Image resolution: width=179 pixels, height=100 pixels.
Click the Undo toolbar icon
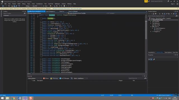tap(19, 6)
